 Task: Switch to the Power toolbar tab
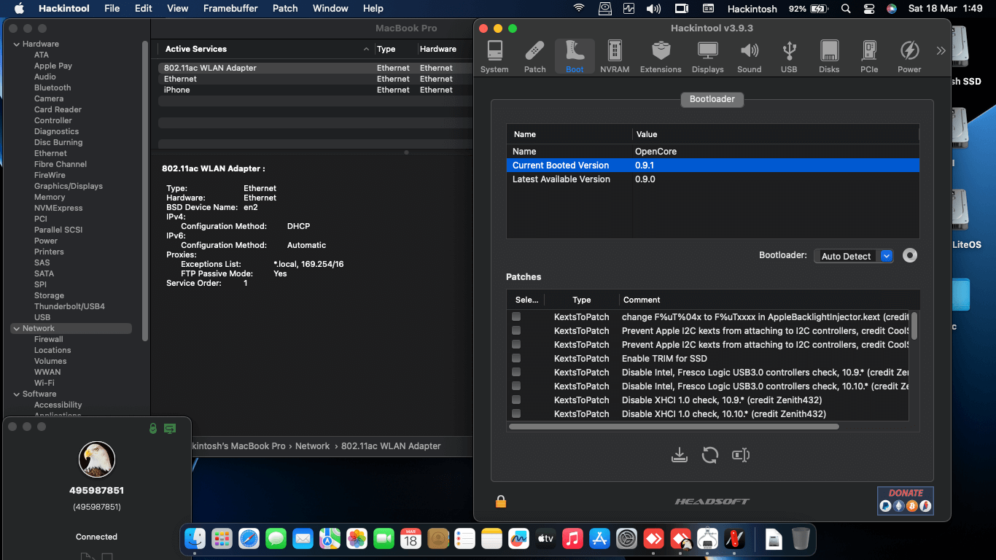(909, 57)
